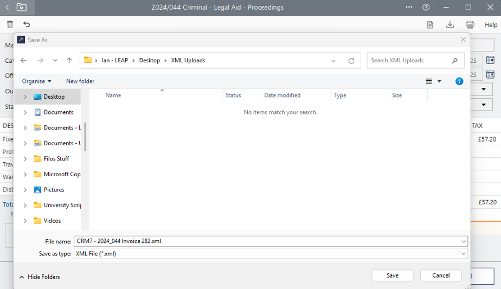
Task: Expand the Pictures folder tree node
Action: (x=25, y=190)
